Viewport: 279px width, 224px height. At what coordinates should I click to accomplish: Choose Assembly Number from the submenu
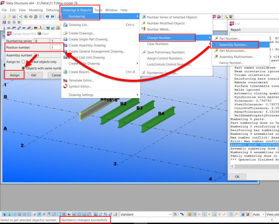[233, 45]
